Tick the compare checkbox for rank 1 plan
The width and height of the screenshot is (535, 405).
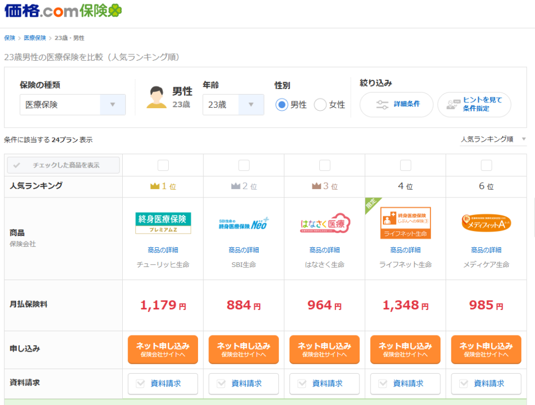(163, 166)
